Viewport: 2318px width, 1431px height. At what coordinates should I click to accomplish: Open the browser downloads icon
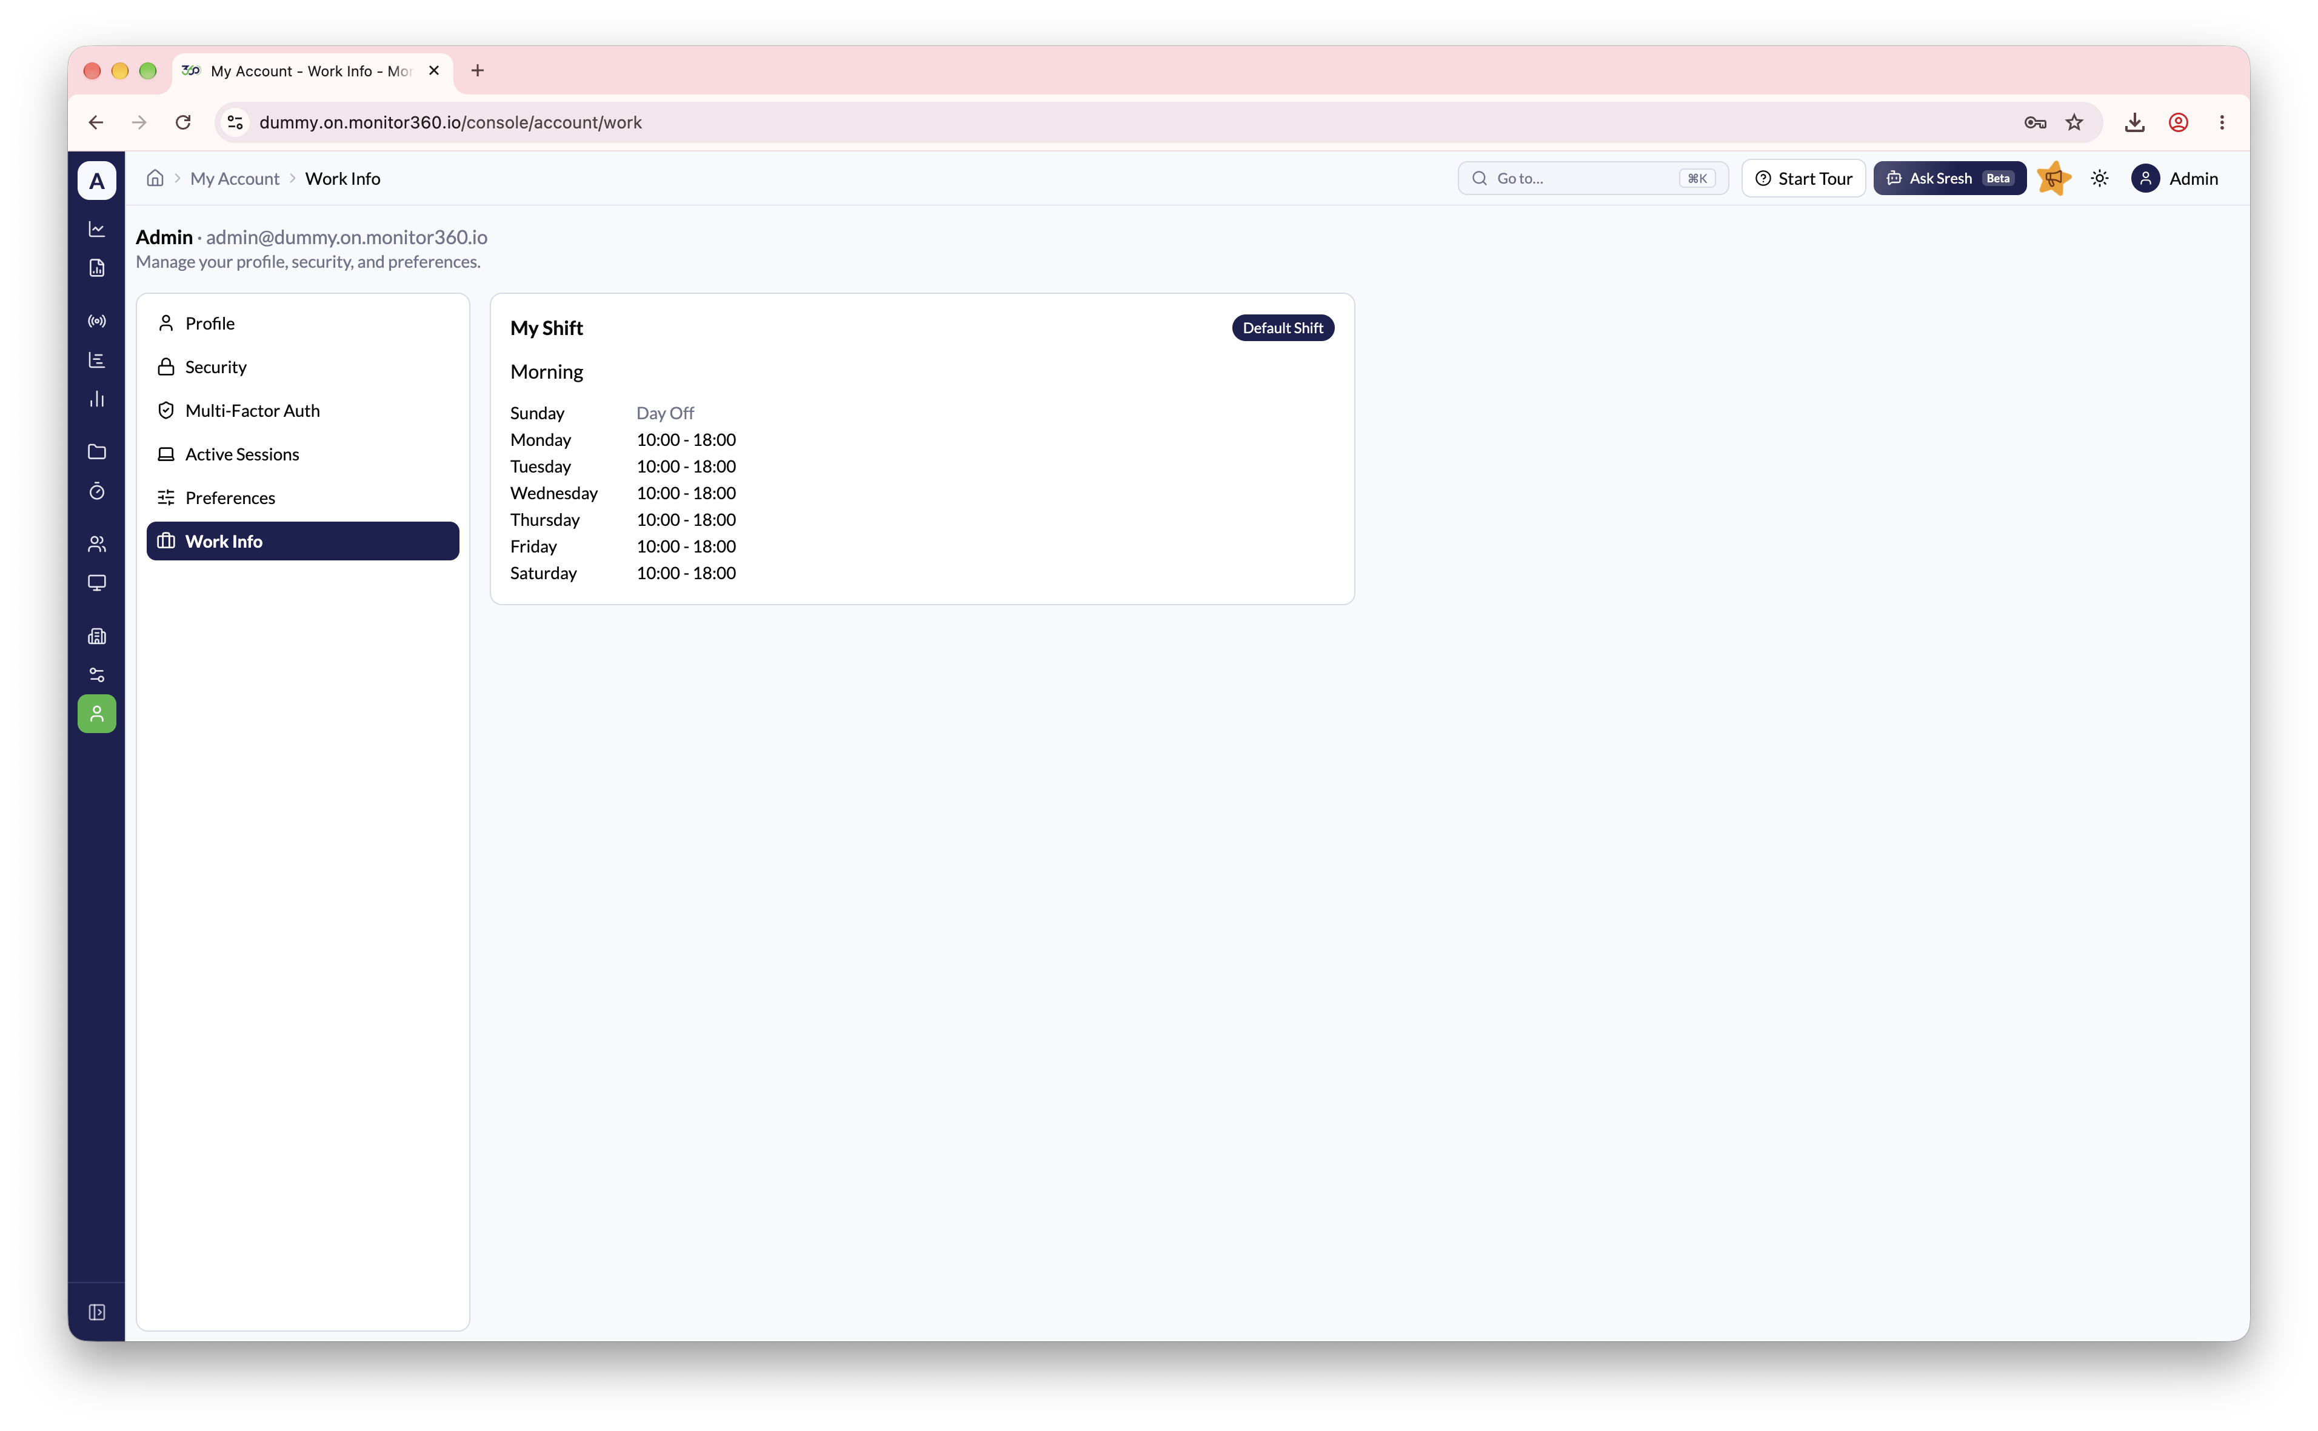coord(2134,122)
